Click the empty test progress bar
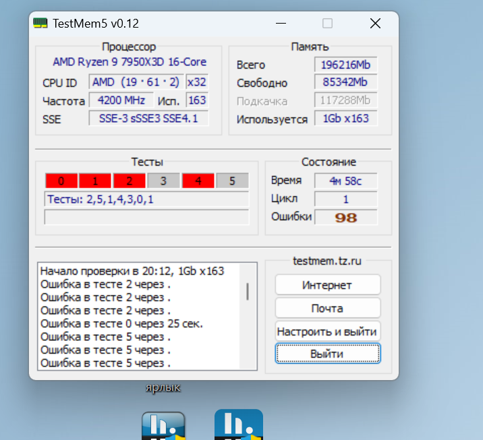 146,217
